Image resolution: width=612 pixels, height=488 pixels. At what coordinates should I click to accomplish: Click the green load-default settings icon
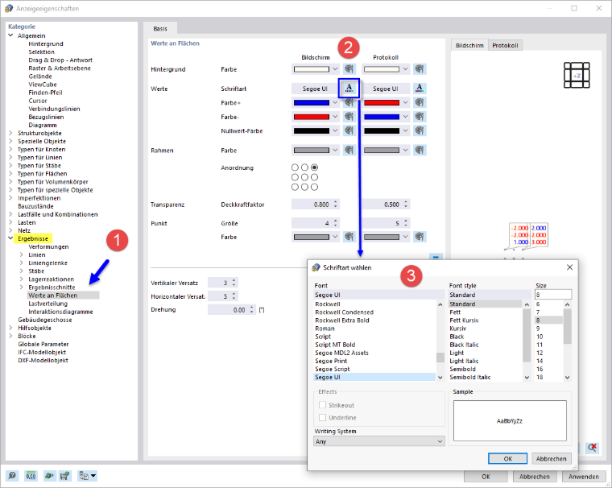tap(49, 476)
